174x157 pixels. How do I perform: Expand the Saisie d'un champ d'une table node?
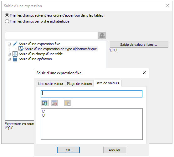[x=9, y=54]
